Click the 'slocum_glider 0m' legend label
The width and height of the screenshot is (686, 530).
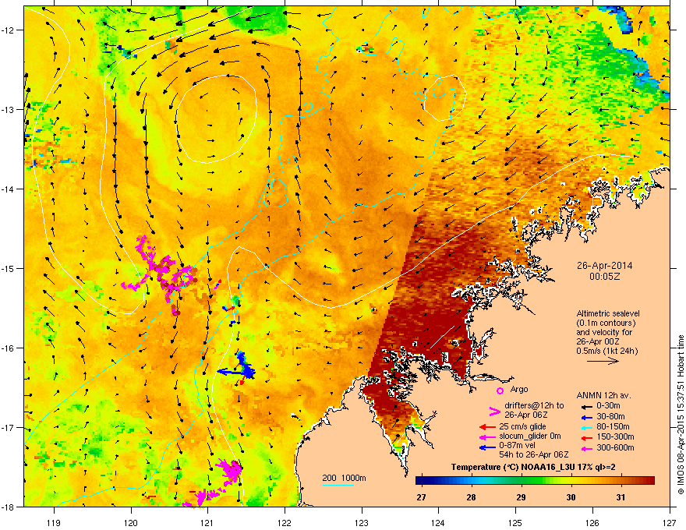tap(530, 436)
